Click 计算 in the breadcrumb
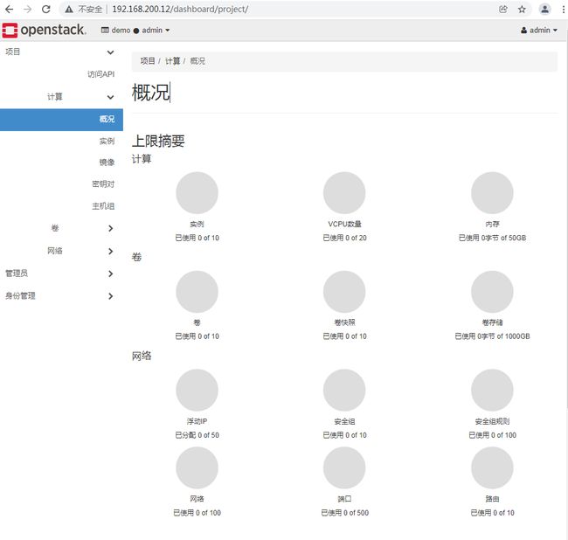Screen dimensions: 568x540 [x=172, y=61]
